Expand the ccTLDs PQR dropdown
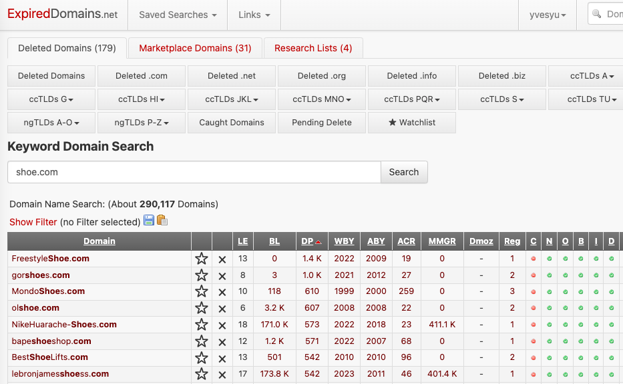623x384 pixels. click(x=412, y=99)
